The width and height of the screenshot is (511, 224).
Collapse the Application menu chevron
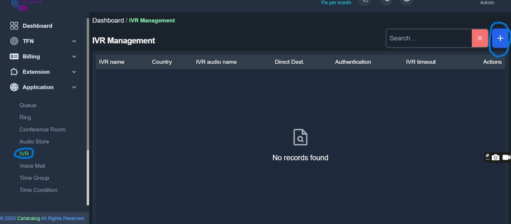(x=74, y=87)
